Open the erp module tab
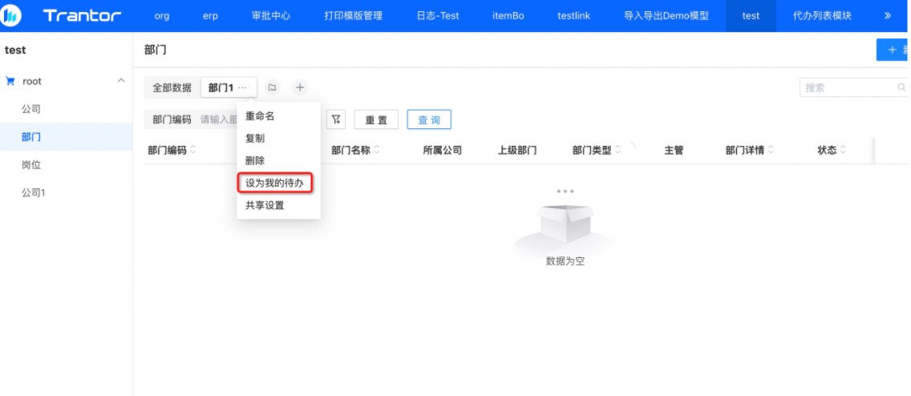Viewport: 911px width, 396px height. tap(210, 16)
